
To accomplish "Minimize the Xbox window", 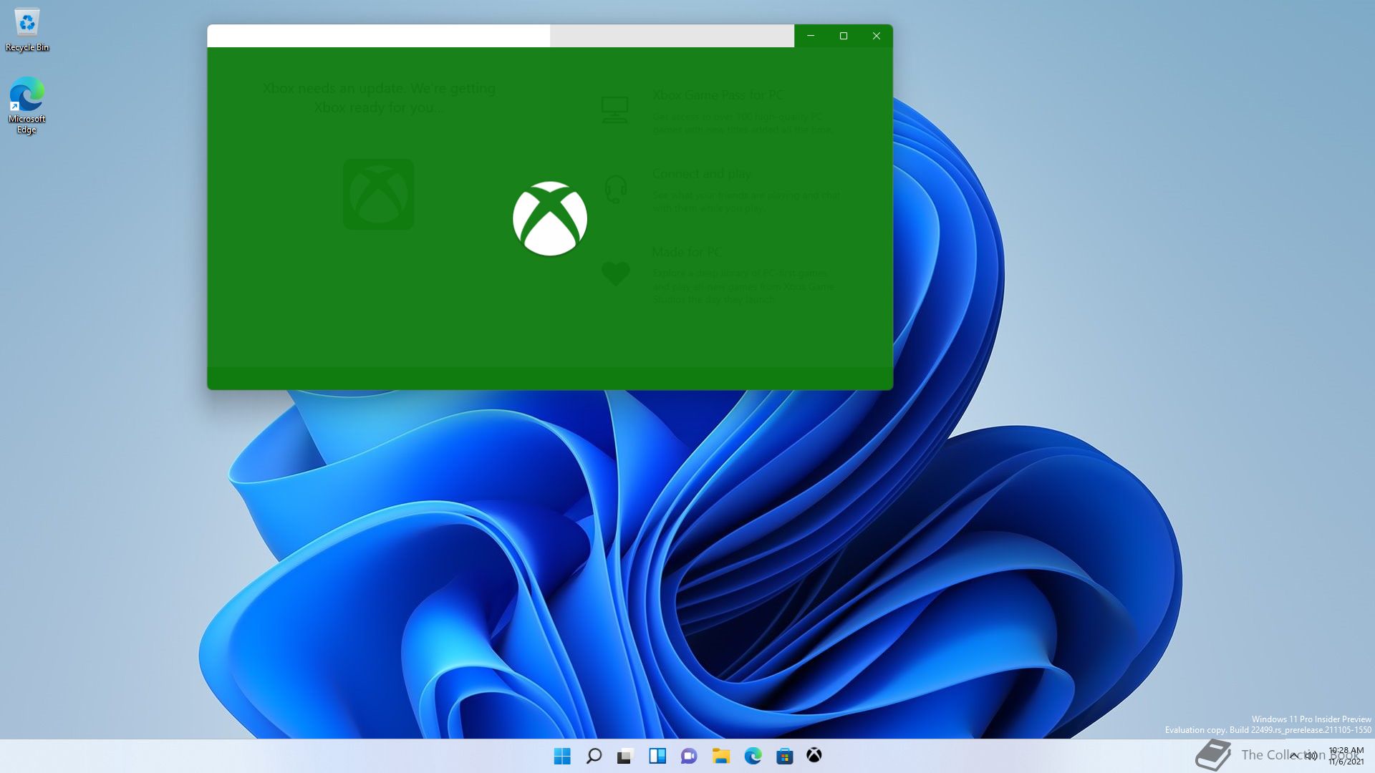I will click(x=811, y=36).
